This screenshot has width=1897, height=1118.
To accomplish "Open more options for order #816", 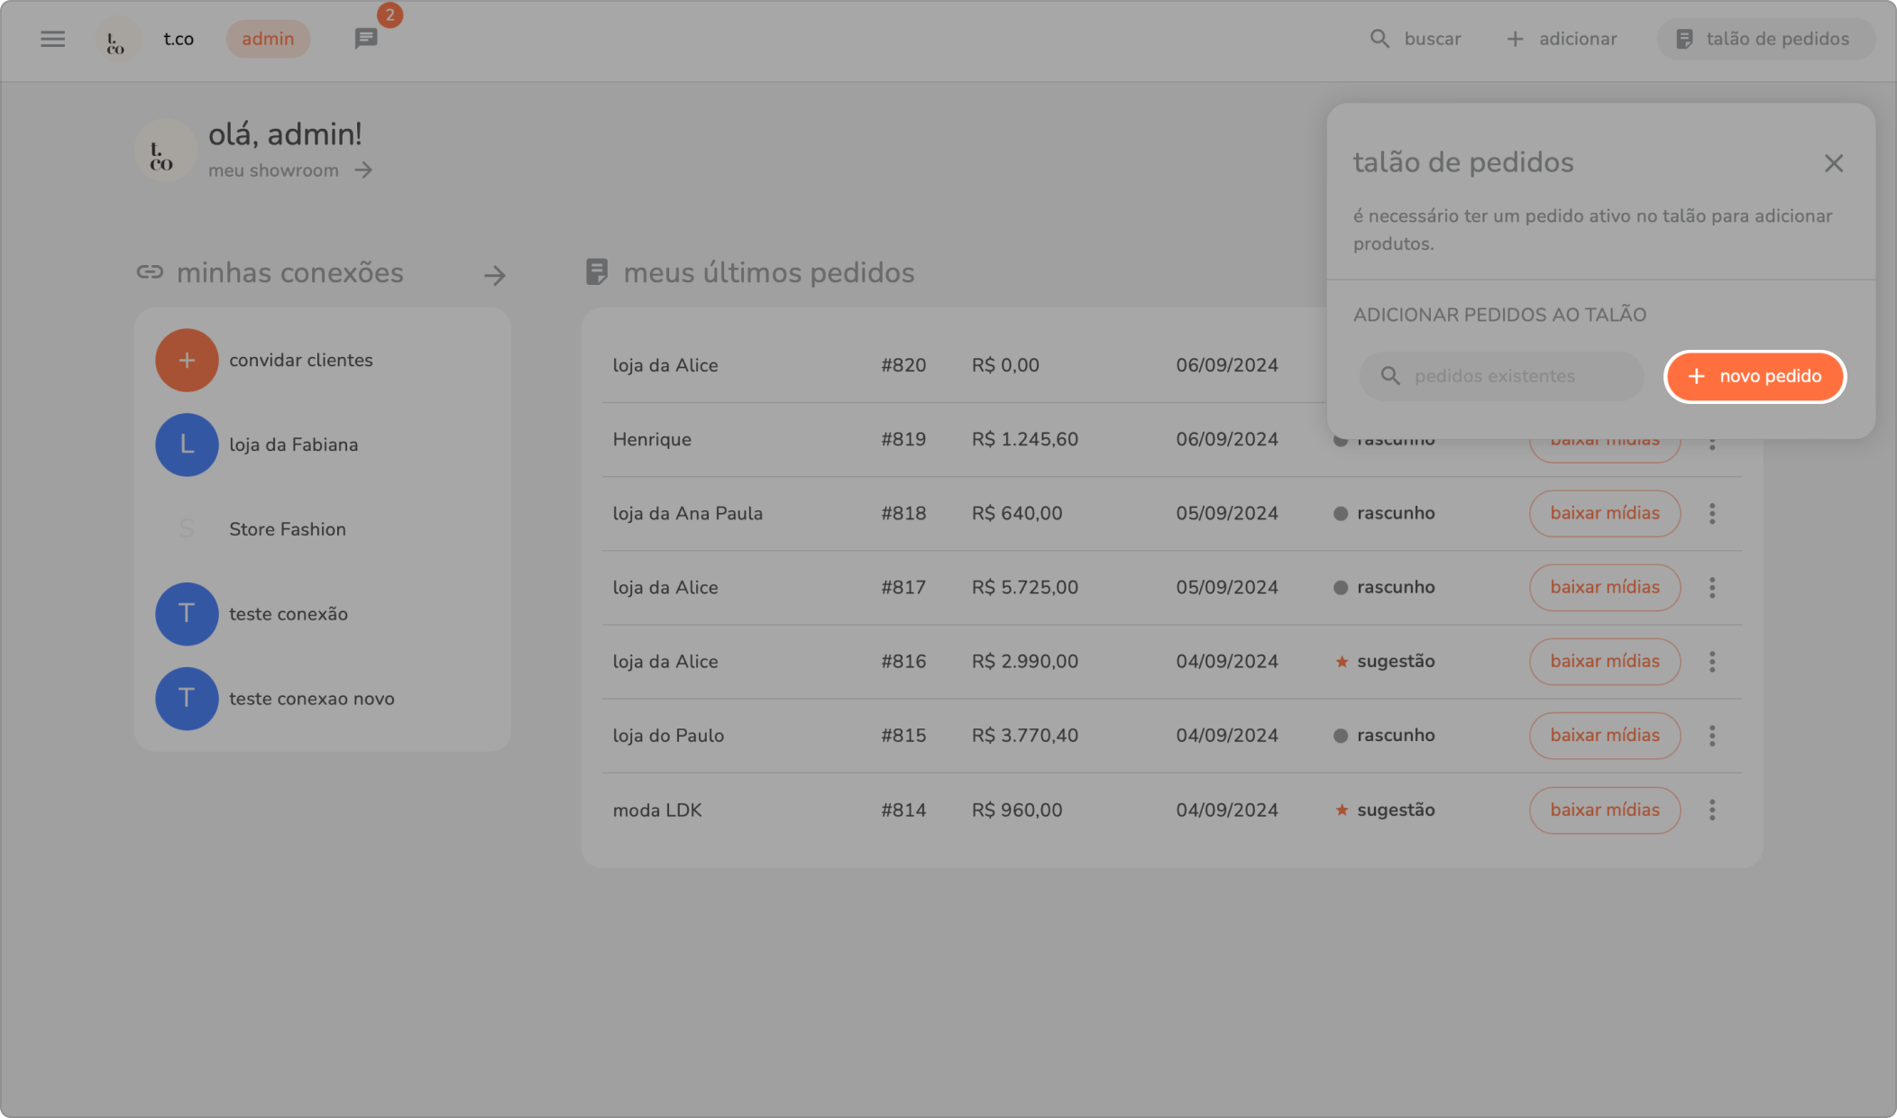I will (x=1711, y=661).
